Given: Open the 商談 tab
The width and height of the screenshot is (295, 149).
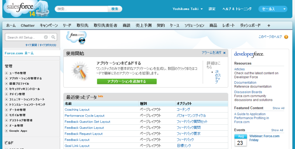Looking at the screenshot, I should click(x=126, y=25).
